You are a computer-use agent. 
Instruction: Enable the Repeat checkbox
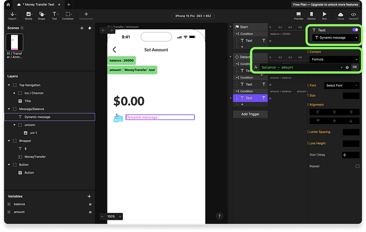click(357, 166)
